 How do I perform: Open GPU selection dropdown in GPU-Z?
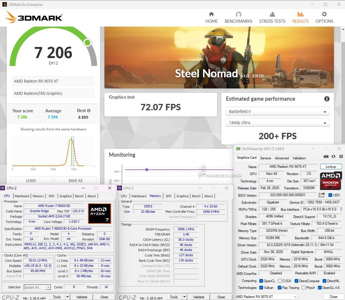point(266,297)
